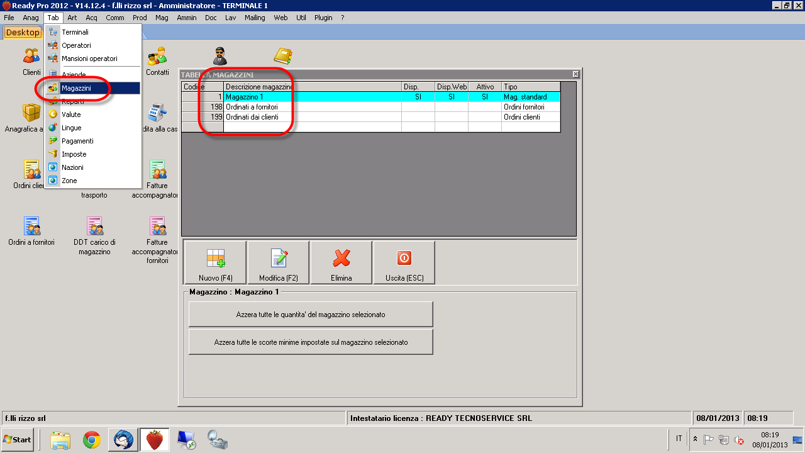Choose Zone from the Tab menu
Viewport: 805px width, 453px height.
pyautogui.click(x=92, y=181)
